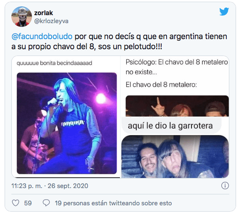Open zorlak's profile avatar
This screenshot has width=239, height=215.
pyautogui.click(x=21, y=16)
